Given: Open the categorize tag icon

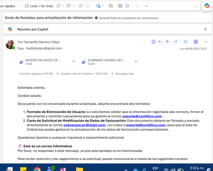Looking at the screenshot, I should (58, 6).
